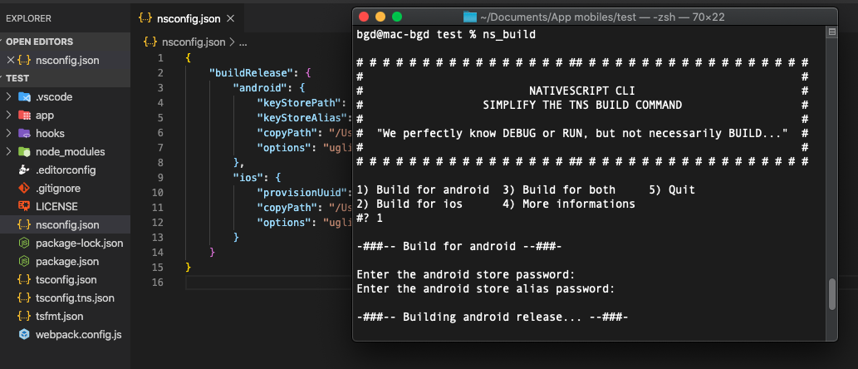Expand the node_modules folder chevron
858x369 pixels.
click(8, 151)
